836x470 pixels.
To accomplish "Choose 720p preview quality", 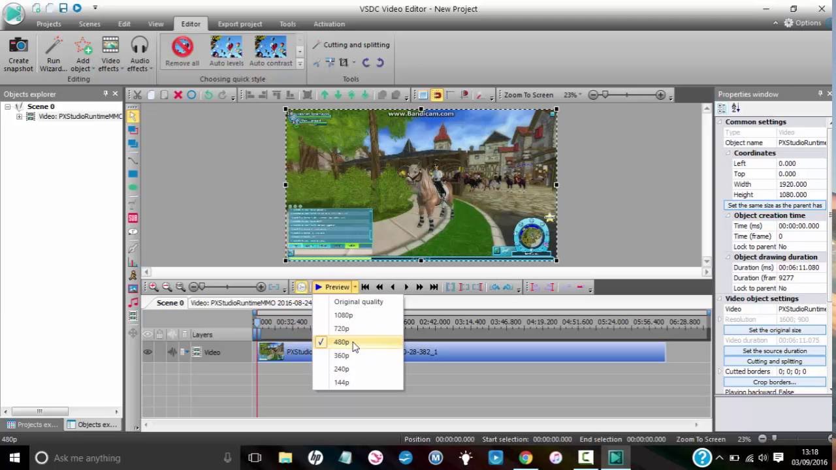I will click(x=358, y=328).
